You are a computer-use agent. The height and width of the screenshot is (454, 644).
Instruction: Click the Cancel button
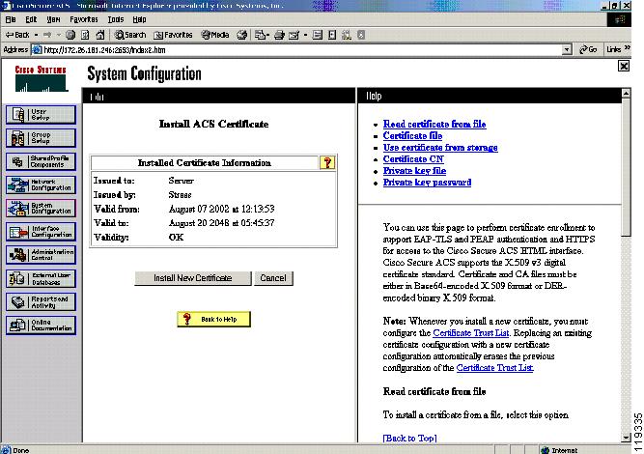[273, 278]
